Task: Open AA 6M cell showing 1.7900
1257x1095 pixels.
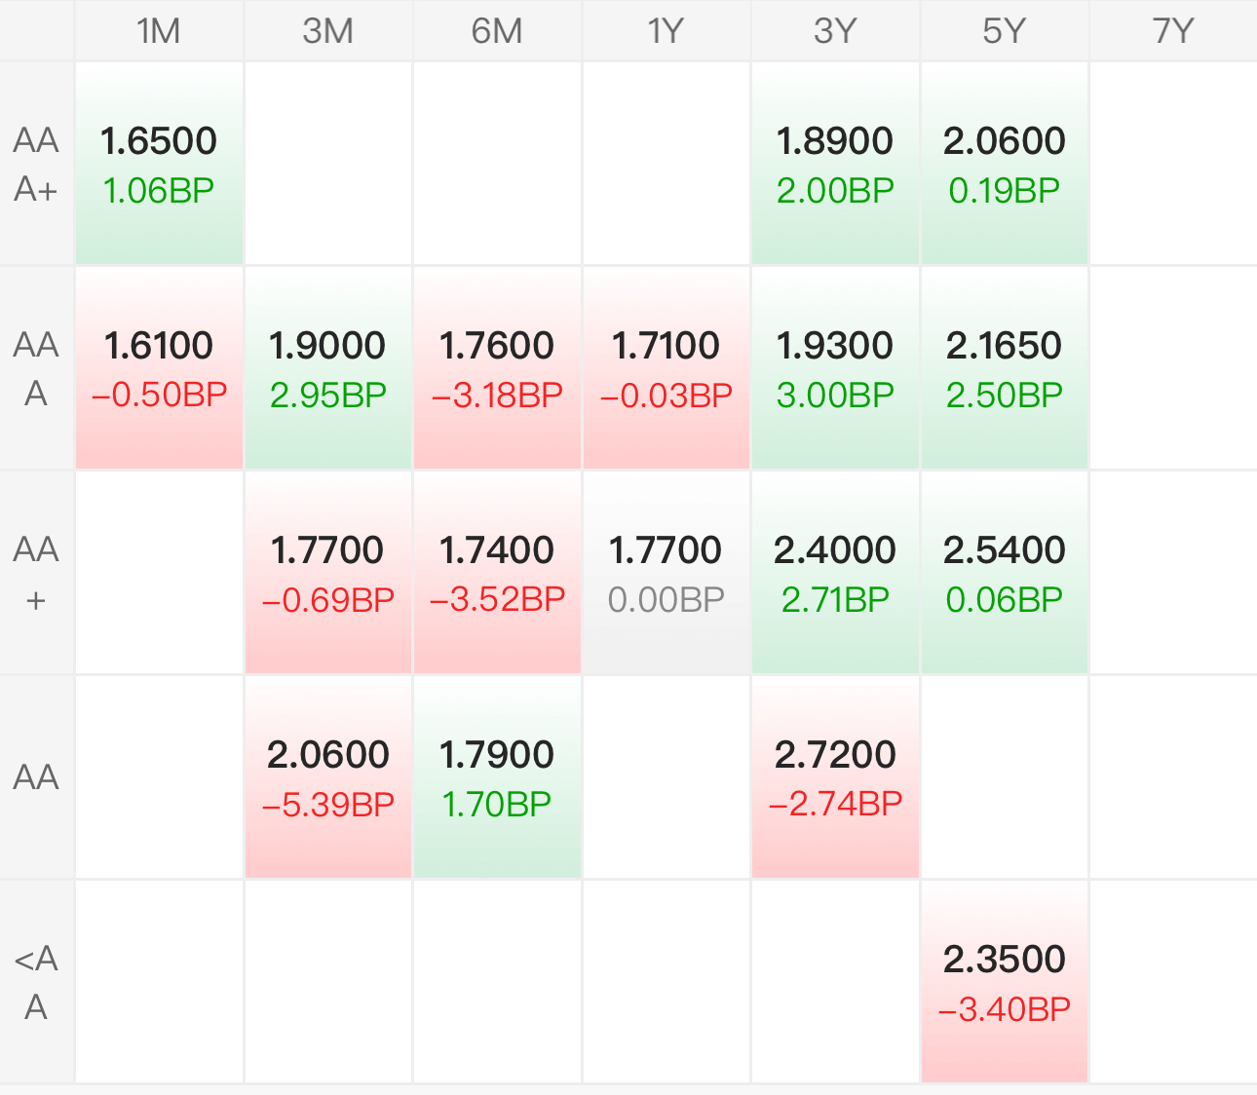Action: pos(497,777)
